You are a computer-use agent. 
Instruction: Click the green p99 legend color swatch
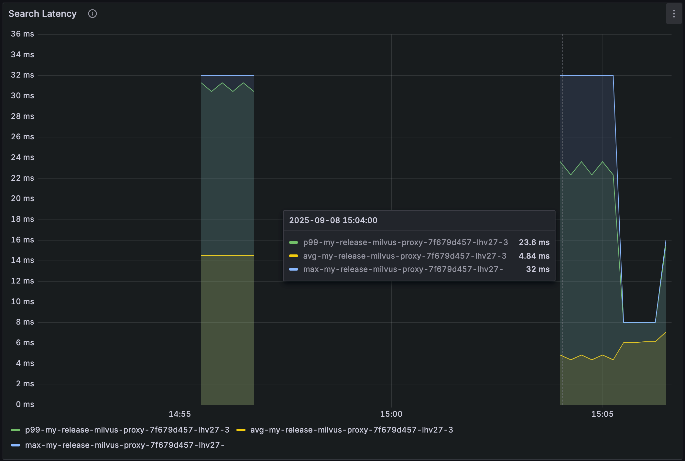coord(16,430)
